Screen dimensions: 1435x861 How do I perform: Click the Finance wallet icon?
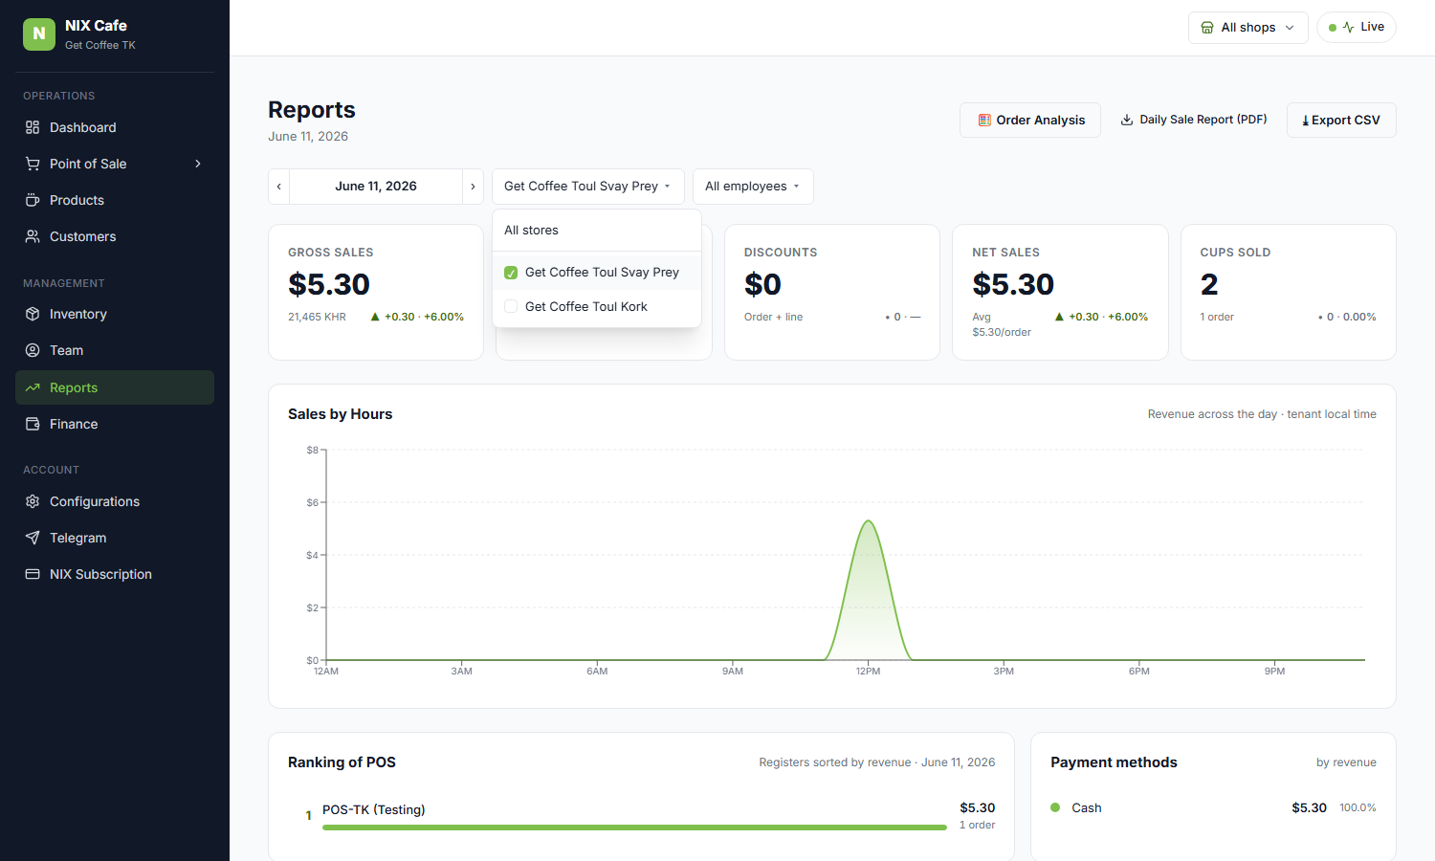pos(33,424)
